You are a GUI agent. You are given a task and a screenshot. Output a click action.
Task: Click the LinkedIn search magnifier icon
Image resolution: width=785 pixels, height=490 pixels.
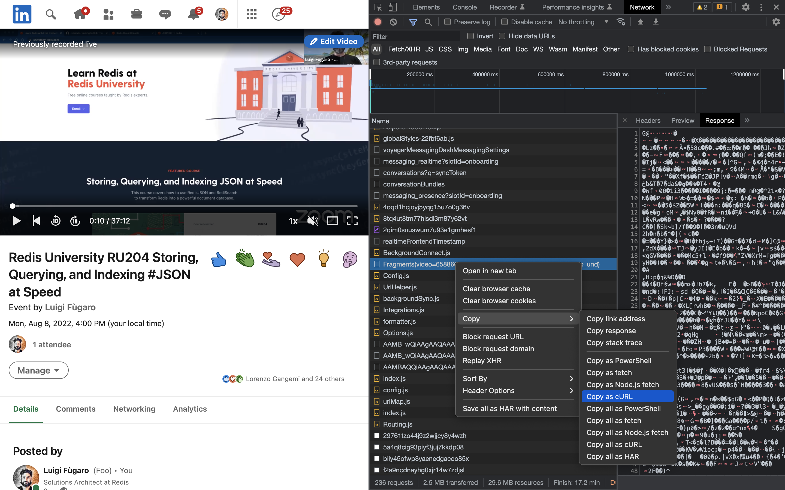[51, 14]
